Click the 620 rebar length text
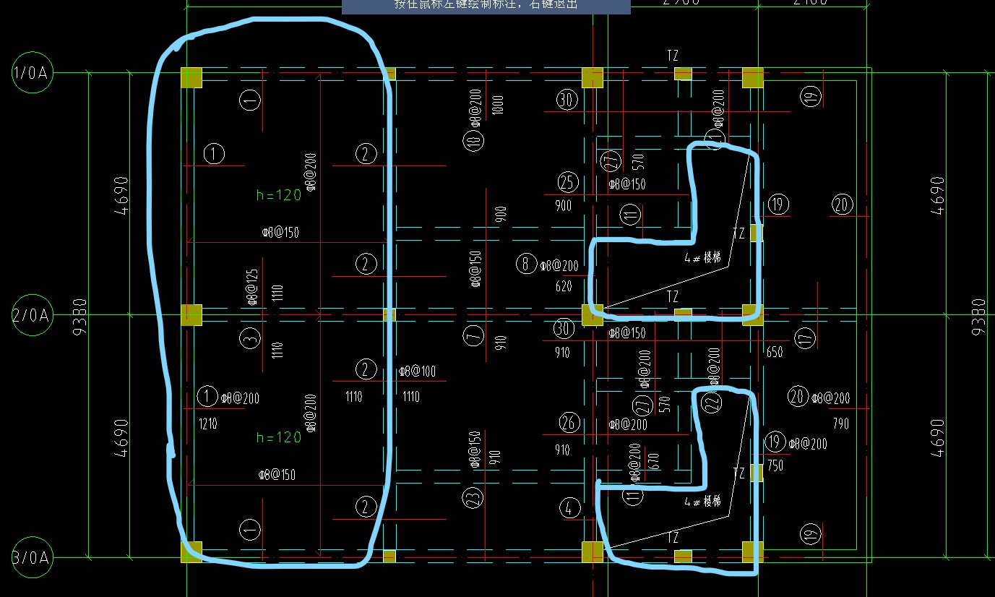995x597 pixels. [564, 286]
